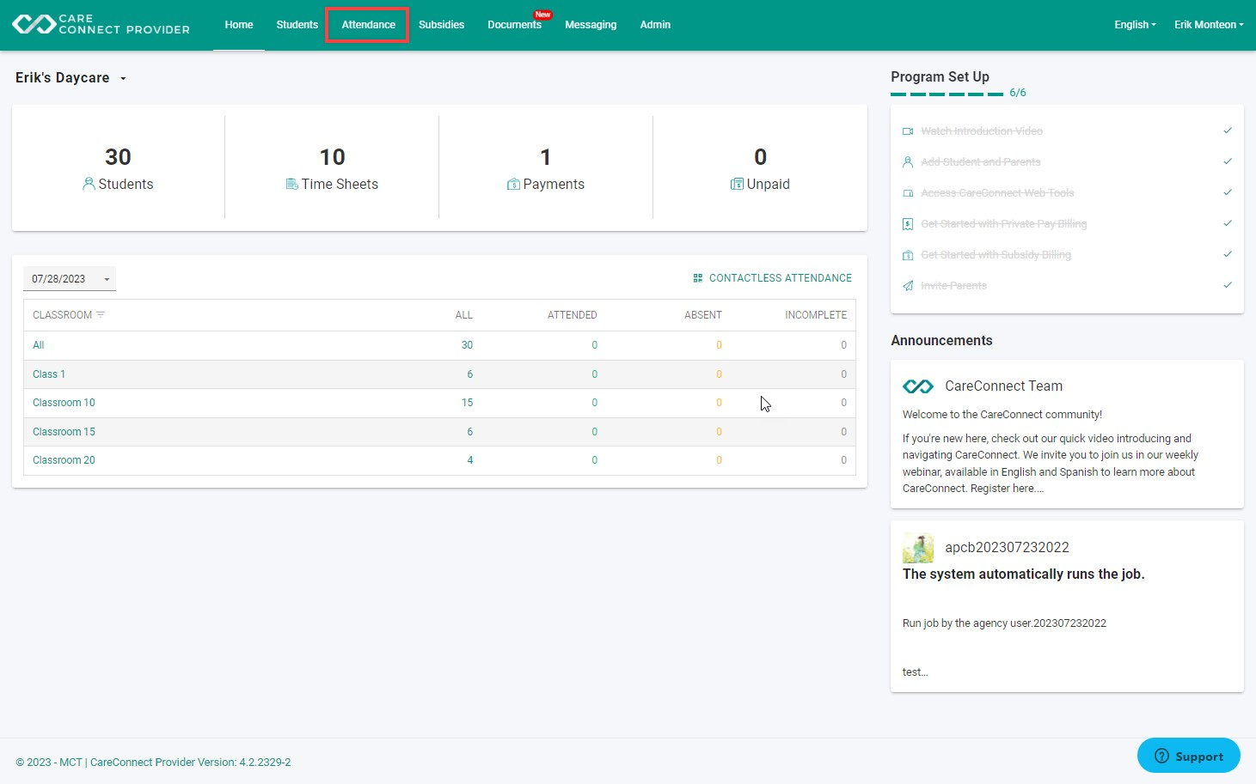Click the checkmark for Invite Parents

point(1228,285)
